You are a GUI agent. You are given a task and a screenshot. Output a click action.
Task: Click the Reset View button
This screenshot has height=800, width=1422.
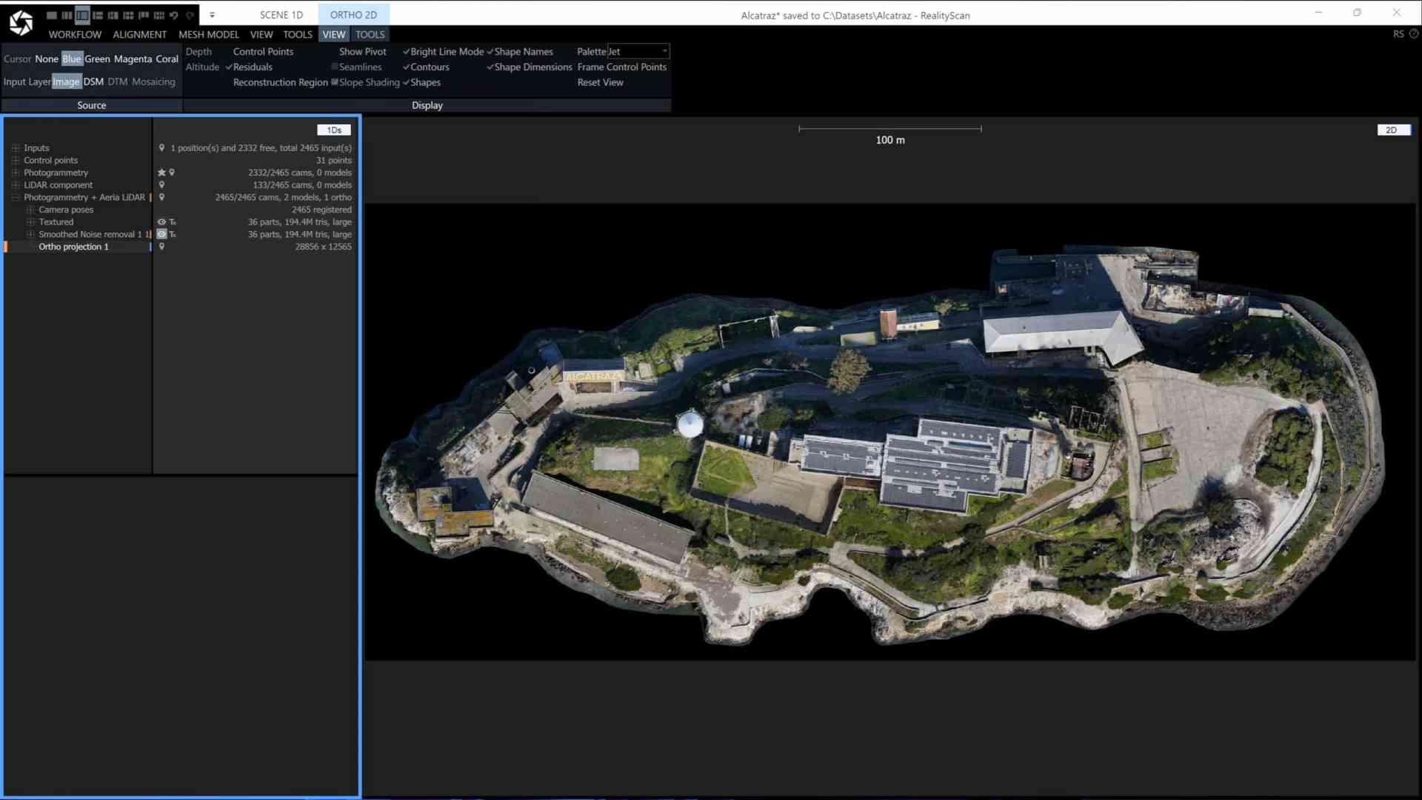[600, 82]
